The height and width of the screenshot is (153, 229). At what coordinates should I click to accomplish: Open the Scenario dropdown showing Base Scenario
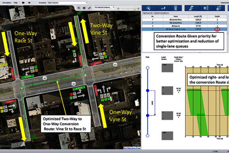pyautogui.click(x=67, y=3)
